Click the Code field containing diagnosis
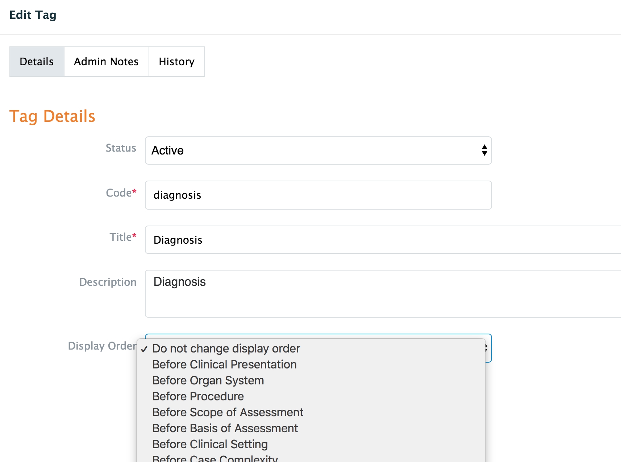 pos(318,195)
